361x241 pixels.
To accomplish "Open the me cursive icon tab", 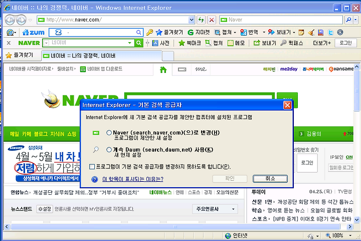I will [201, 69].
